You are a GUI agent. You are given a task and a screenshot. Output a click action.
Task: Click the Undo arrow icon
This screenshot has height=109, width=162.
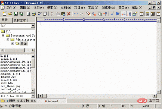click(x=76, y=14)
